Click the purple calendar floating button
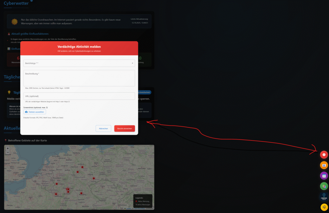The image size is (329, 213). 324,175
